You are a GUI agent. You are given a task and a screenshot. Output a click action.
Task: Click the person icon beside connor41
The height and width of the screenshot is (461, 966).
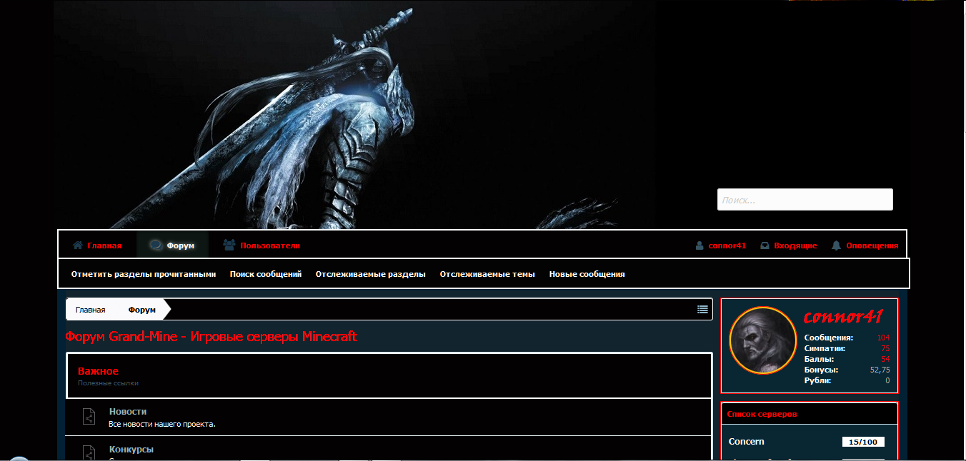tap(699, 245)
